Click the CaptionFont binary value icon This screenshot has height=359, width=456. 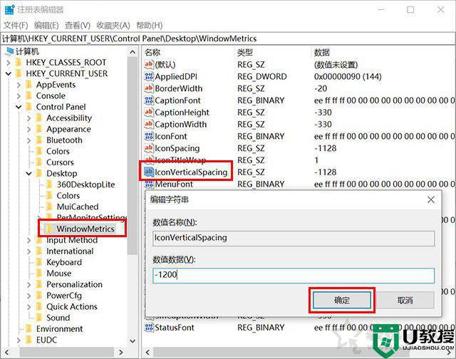click(149, 100)
